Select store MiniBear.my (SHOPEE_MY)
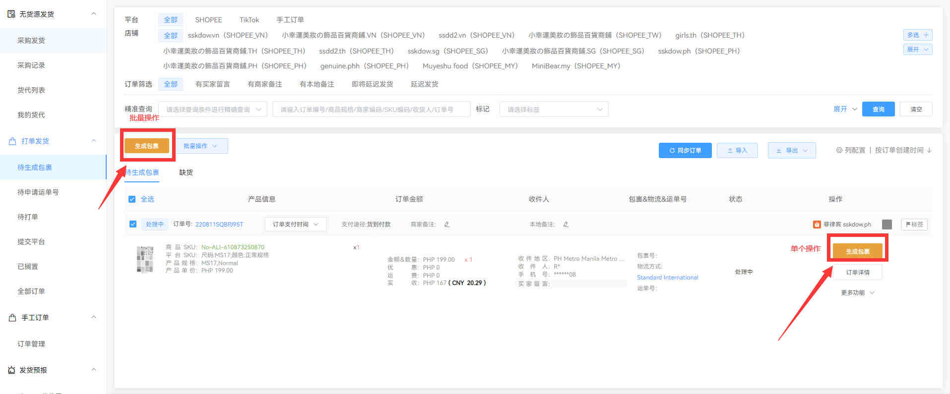This screenshot has width=950, height=394. coord(576,66)
